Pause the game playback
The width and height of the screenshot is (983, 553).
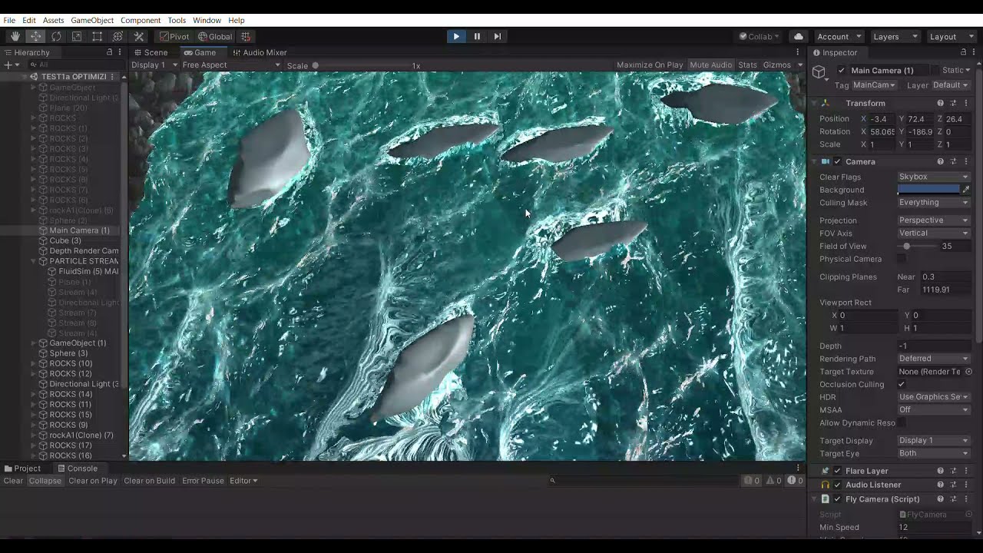[477, 36]
